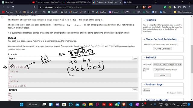
Task: Switch to Channel content YouTube Studio tab
Action: click(x=46, y=2)
